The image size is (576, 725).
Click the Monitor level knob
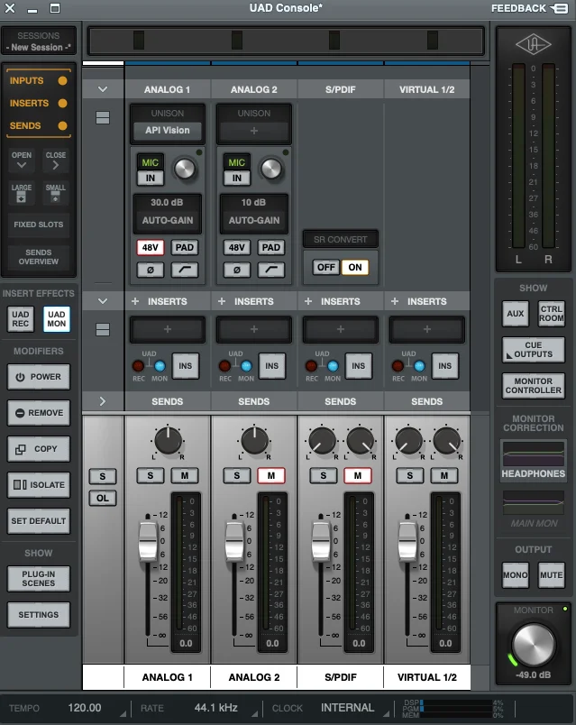tap(533, 645)
